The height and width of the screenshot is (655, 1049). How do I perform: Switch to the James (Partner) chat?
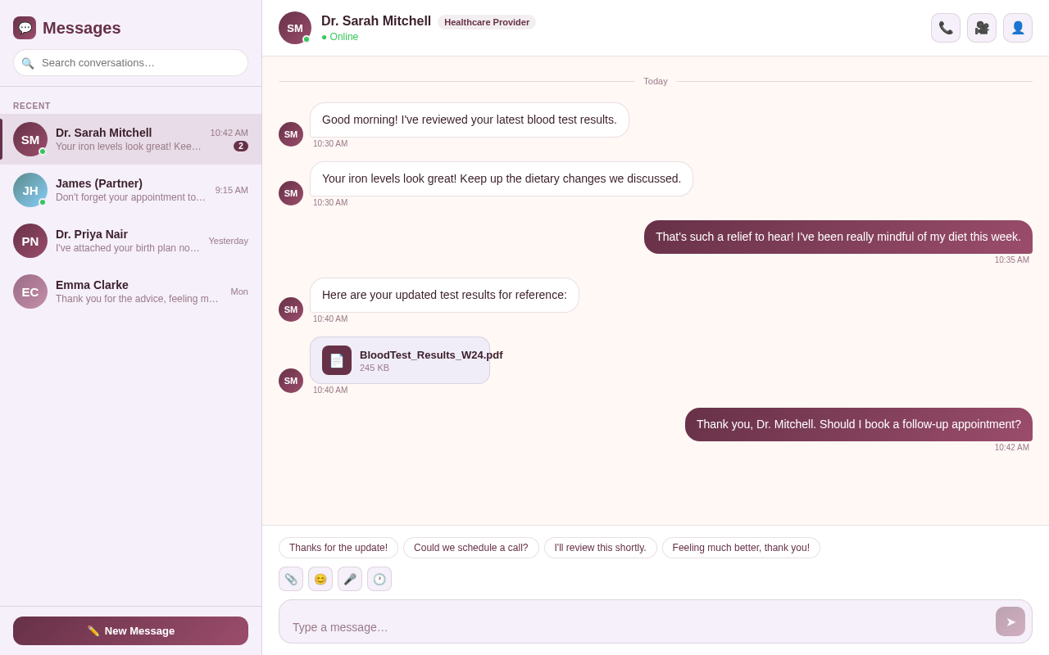(130, 190)
